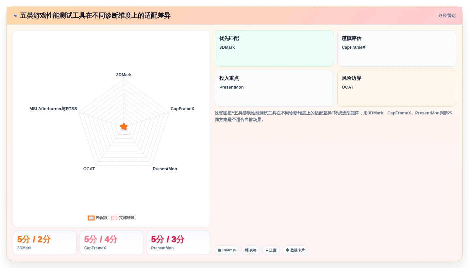Toggle the 匹配度 legend item
This screenshot has height=268, width=469.
(98, 218)
